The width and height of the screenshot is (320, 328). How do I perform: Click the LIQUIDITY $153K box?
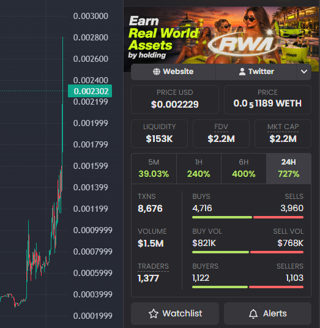click(159, 133)
